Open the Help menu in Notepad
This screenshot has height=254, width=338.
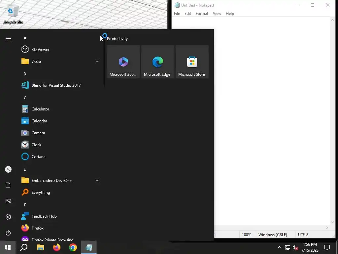(x=230, y=13)
